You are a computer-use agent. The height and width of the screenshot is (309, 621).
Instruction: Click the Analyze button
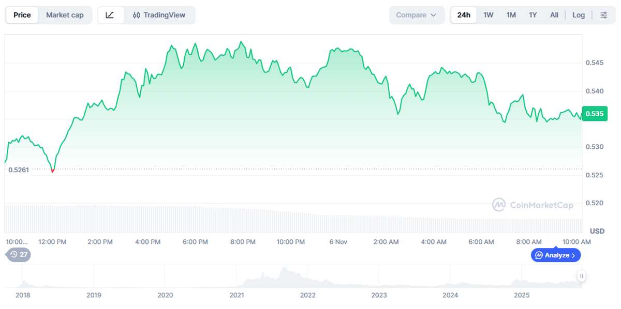[556, 255]
